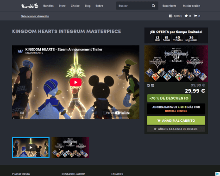The height and width of the screenshot is (176, 220).
Task: Click the crossed-out 99,99 € price
Action: (x=198, y=85)
